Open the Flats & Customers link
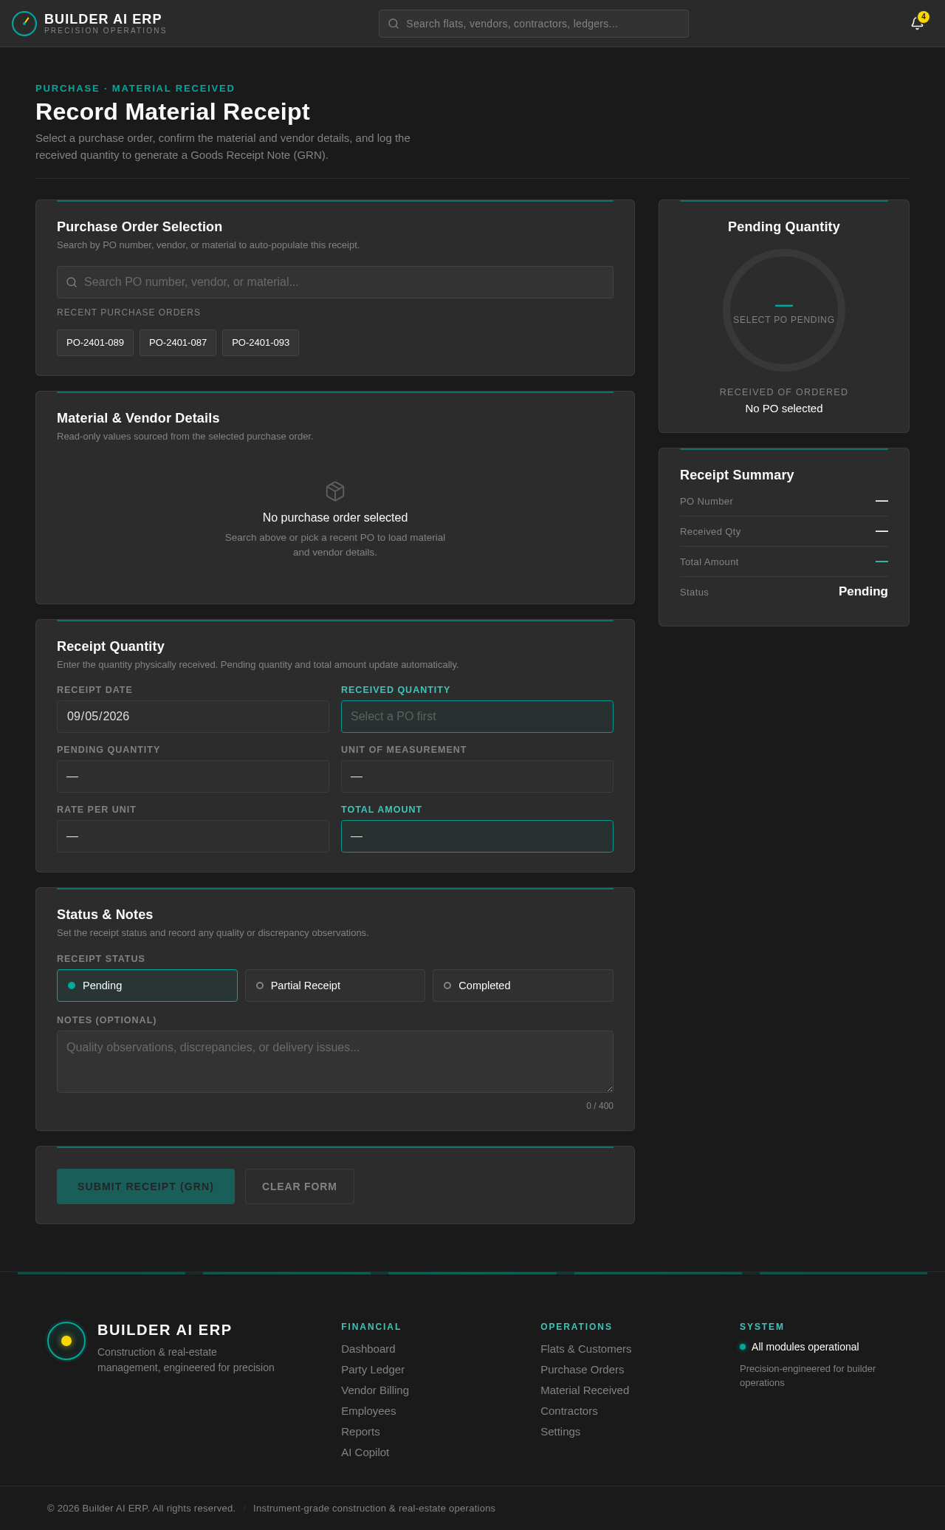 pos(586,1349)
